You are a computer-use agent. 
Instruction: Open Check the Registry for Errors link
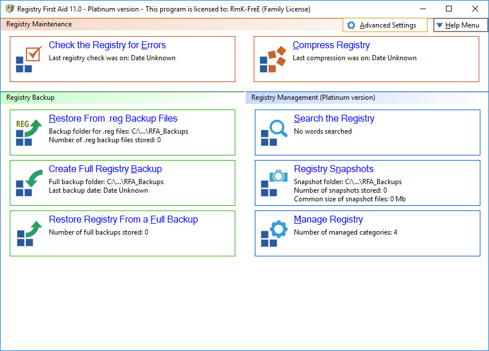[107, 45]
